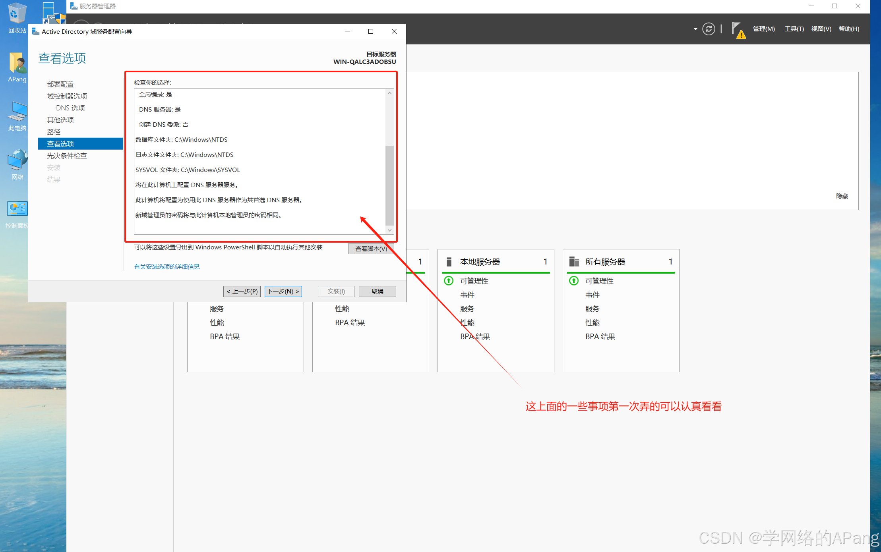Open the Control Panel desktop icon
Screen dimensions: 881x552
[x=17, y=209]
